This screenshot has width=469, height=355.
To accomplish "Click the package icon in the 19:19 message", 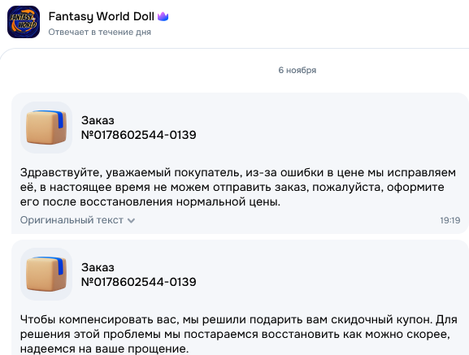I will point(46,128).
